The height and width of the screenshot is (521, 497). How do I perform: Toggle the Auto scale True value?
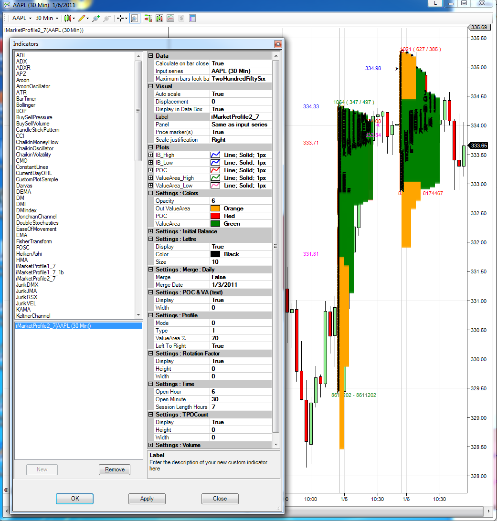click(x=241, y=94)
